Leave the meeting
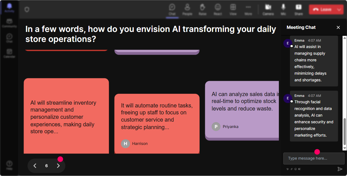This screenshot has height=176, width=347. 322,9
